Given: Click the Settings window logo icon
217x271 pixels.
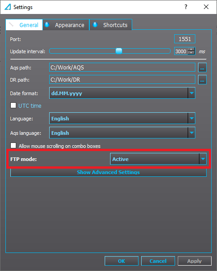Looking at the screenshot, I should pyautogui.click(x=8, y=7).
